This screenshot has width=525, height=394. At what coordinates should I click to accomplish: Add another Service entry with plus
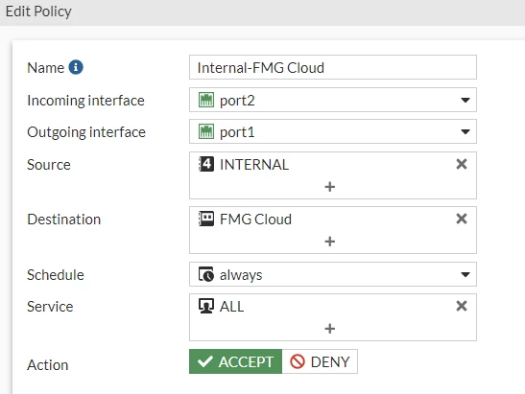click(330, 329)
